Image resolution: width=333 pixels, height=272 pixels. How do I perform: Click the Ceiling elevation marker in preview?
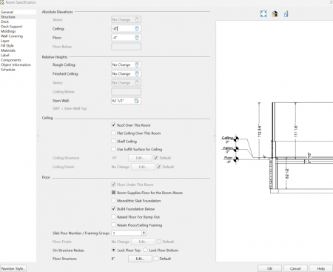coord(236,139)
